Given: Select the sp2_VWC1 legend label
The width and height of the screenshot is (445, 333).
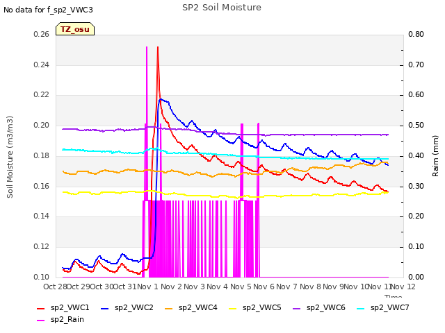Looking at the screenshot, I should (x=70, y=308).
